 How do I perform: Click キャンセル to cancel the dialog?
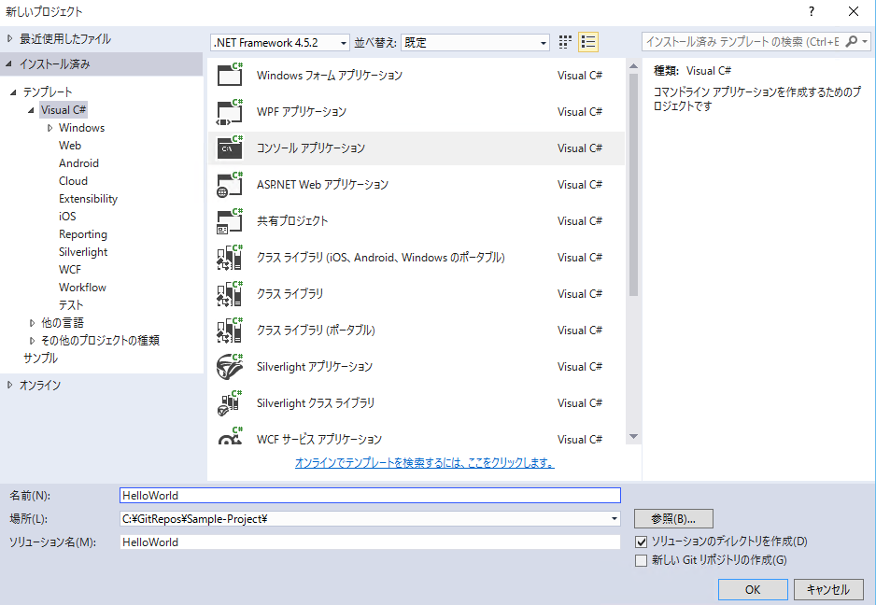828,589
